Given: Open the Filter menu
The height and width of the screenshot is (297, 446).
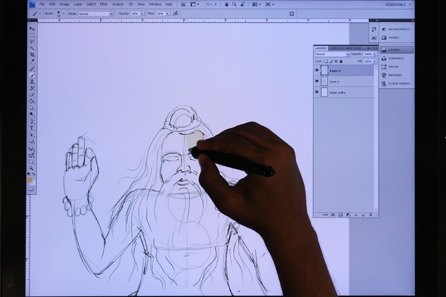Looking at the screenshot, I should [104, 4].
